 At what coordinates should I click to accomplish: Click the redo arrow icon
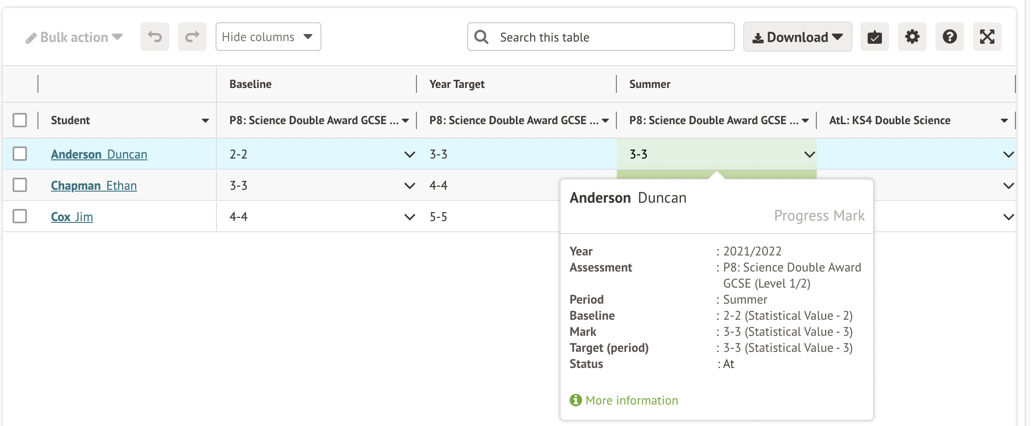point(192,37)
